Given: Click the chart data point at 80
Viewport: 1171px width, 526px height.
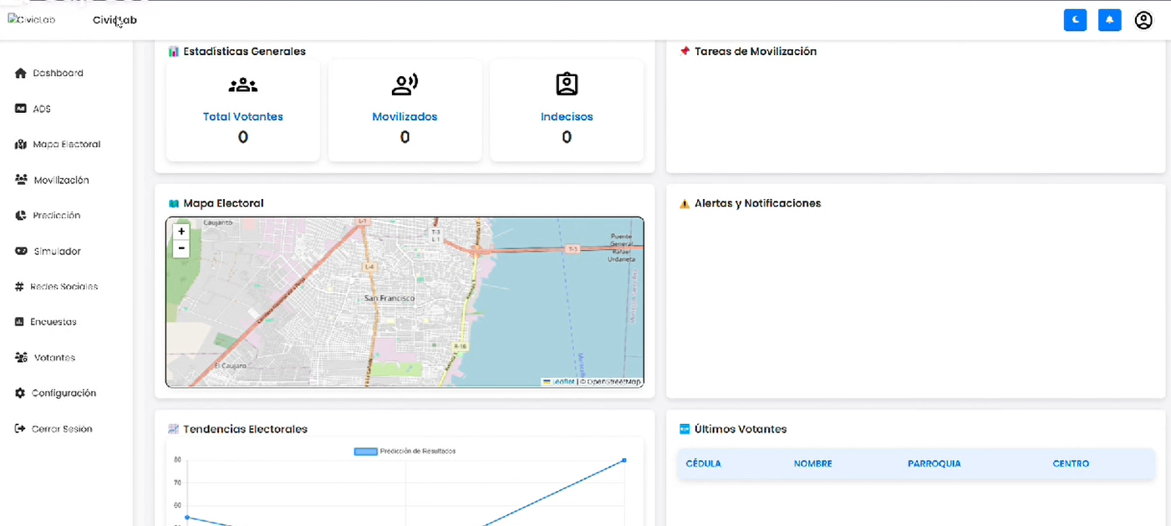Looking at the screenshot, I should point(624,460).
